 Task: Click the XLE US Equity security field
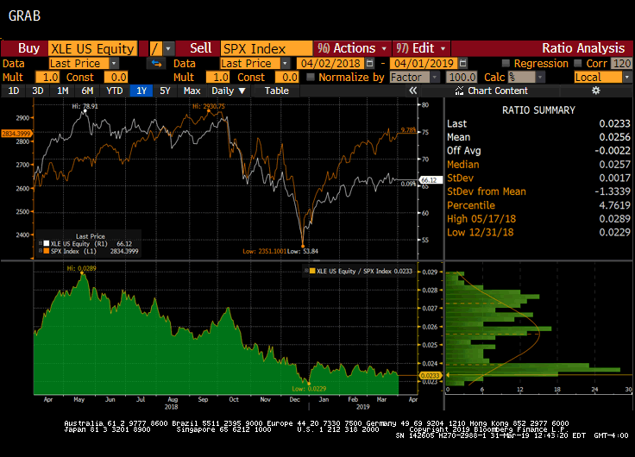point(92,48)
